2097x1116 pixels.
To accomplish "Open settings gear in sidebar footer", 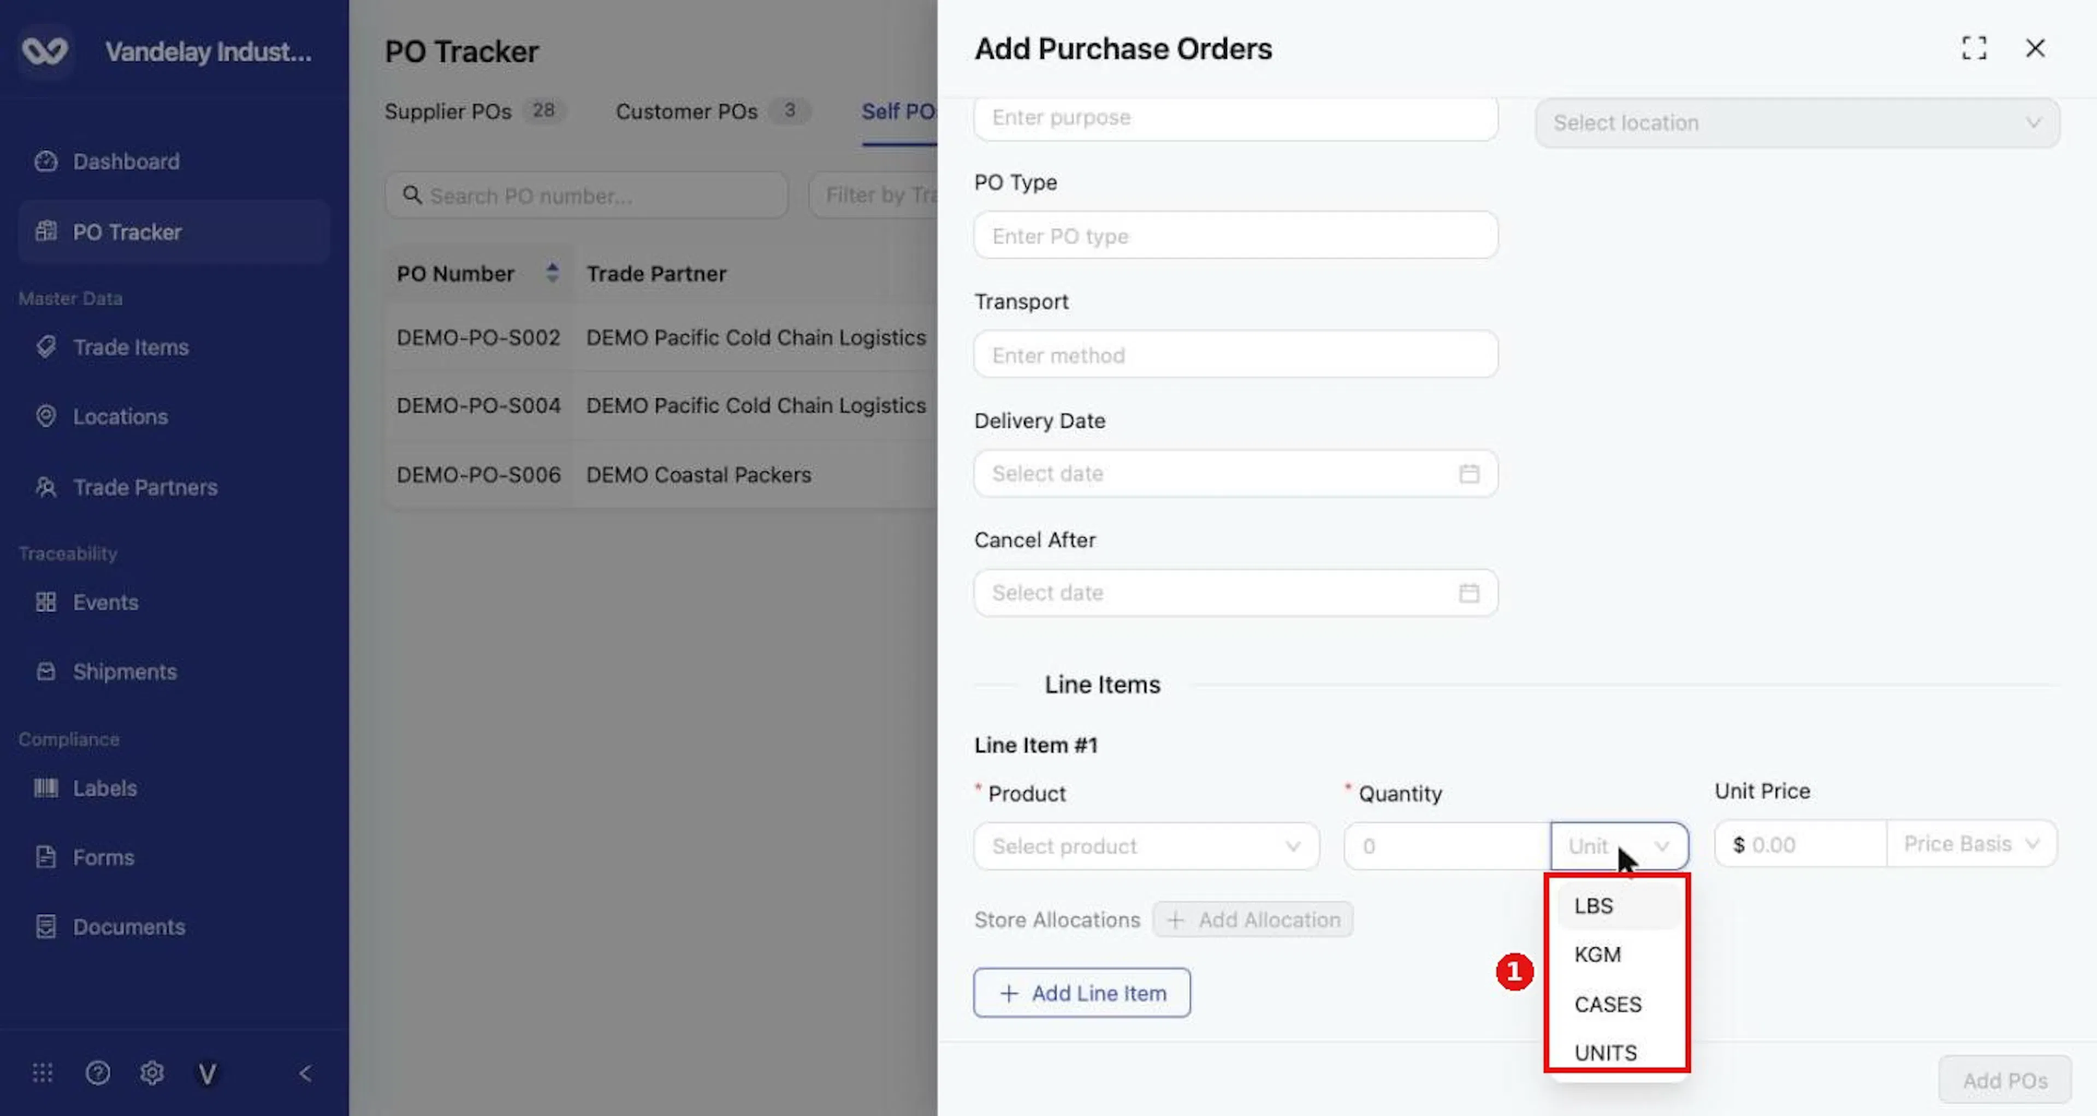I will click(x=152, y=1073).
